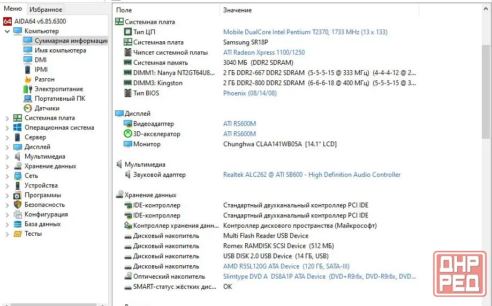The image size is (492, 306).
Task: Click the Устройства device icon
Action: [18, 185]
